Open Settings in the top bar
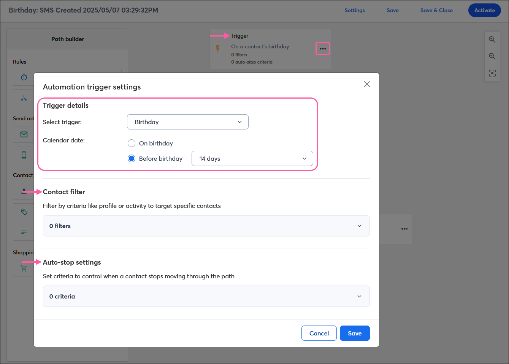 click(x=355, y=10)
